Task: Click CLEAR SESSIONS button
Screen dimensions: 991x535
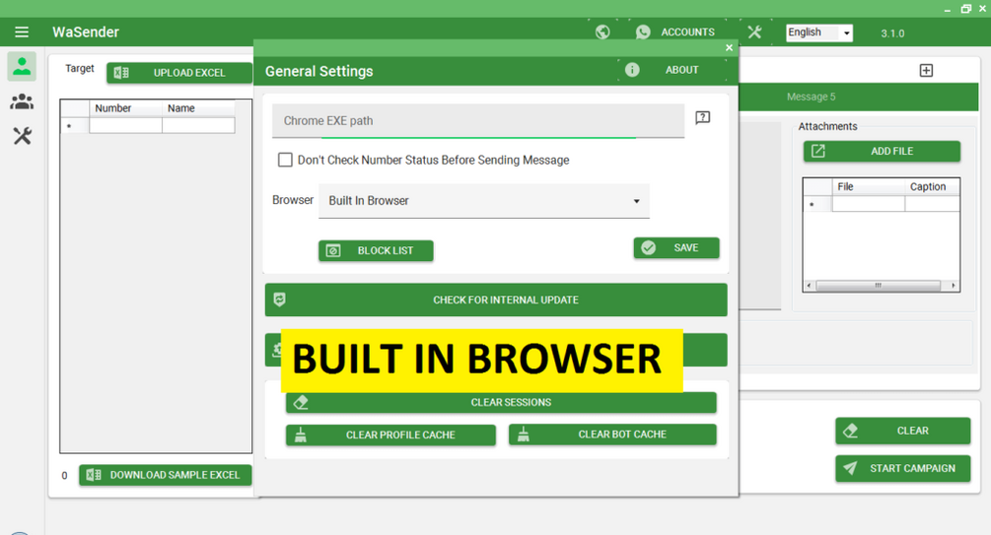Action: pyautogui.click(x=501, y=402)
